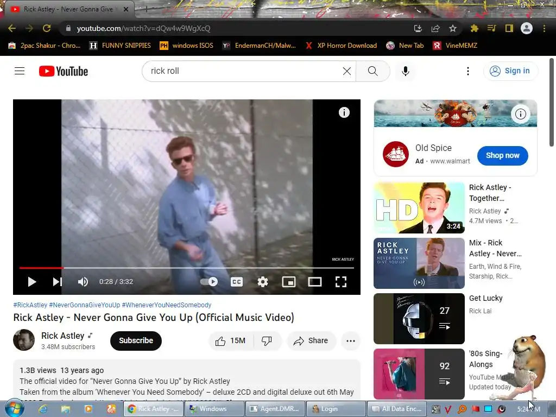Skip to next video in player
This screenshot has height=417, width=556.
[x=58, y=282]
